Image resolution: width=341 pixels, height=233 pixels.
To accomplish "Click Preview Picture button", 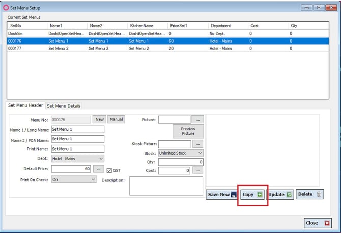I will [188, 131].
